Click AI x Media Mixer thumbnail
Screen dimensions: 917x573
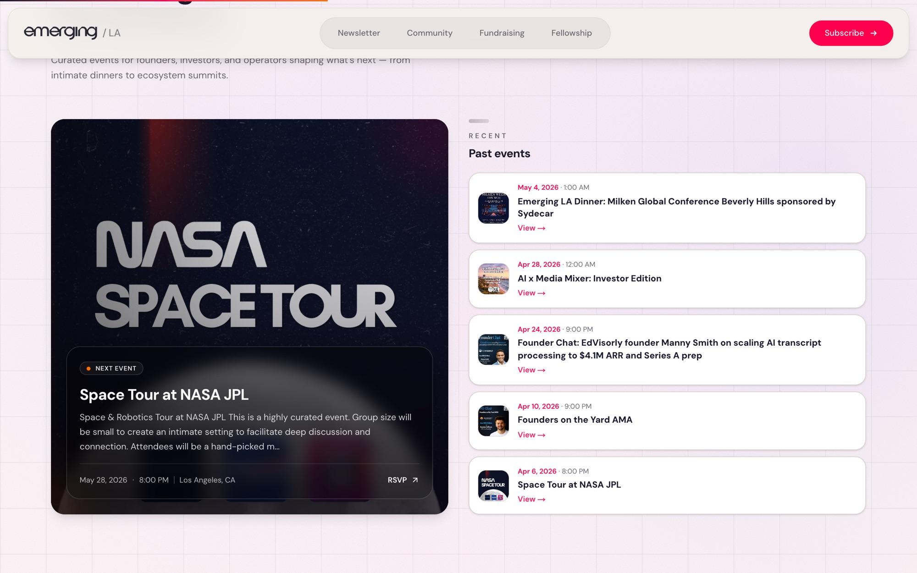coord(493,279)
